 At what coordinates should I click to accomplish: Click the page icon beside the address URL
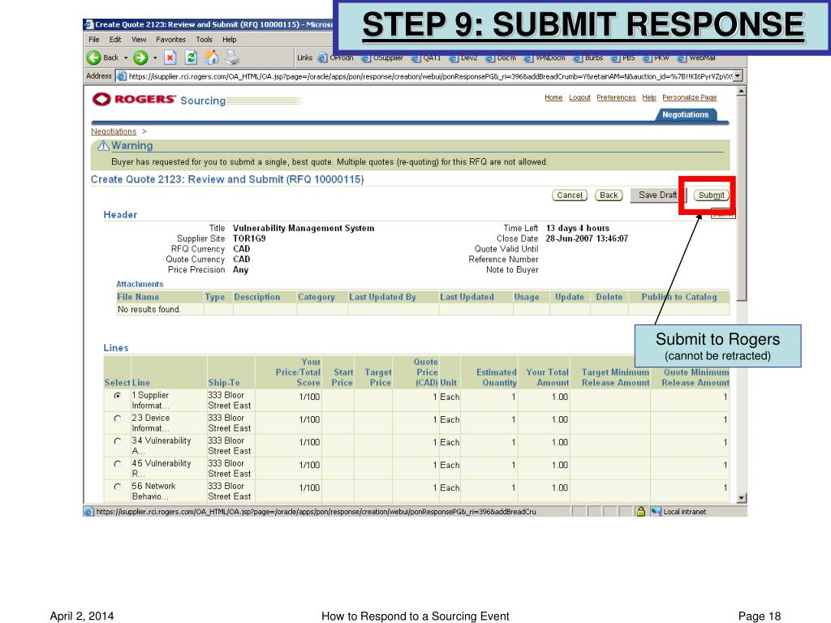point(122,76)
